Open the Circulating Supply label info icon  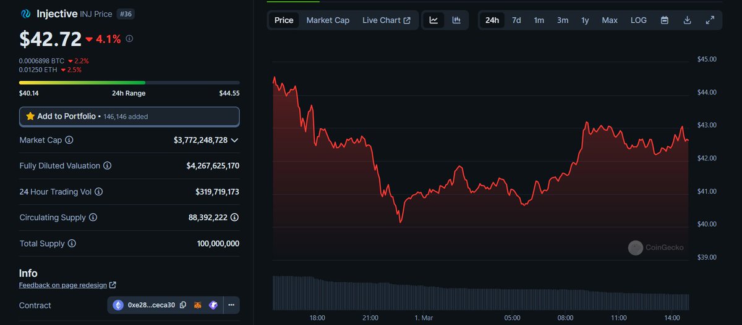click(93, 218)
